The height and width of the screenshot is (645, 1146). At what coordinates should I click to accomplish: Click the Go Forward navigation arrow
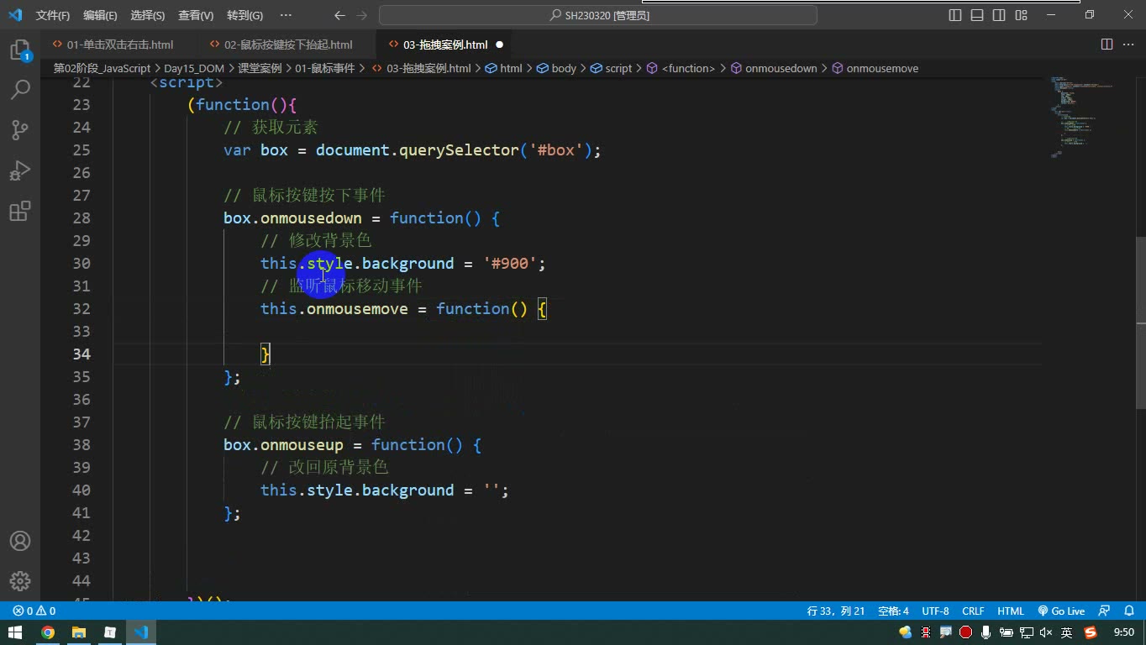(x=362, y=15)
